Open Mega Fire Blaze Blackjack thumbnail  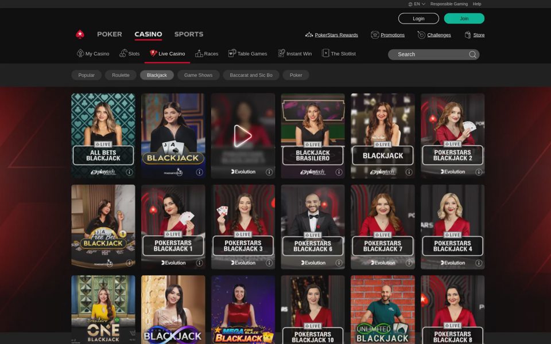pyautogui.click(x=243, y=310)
